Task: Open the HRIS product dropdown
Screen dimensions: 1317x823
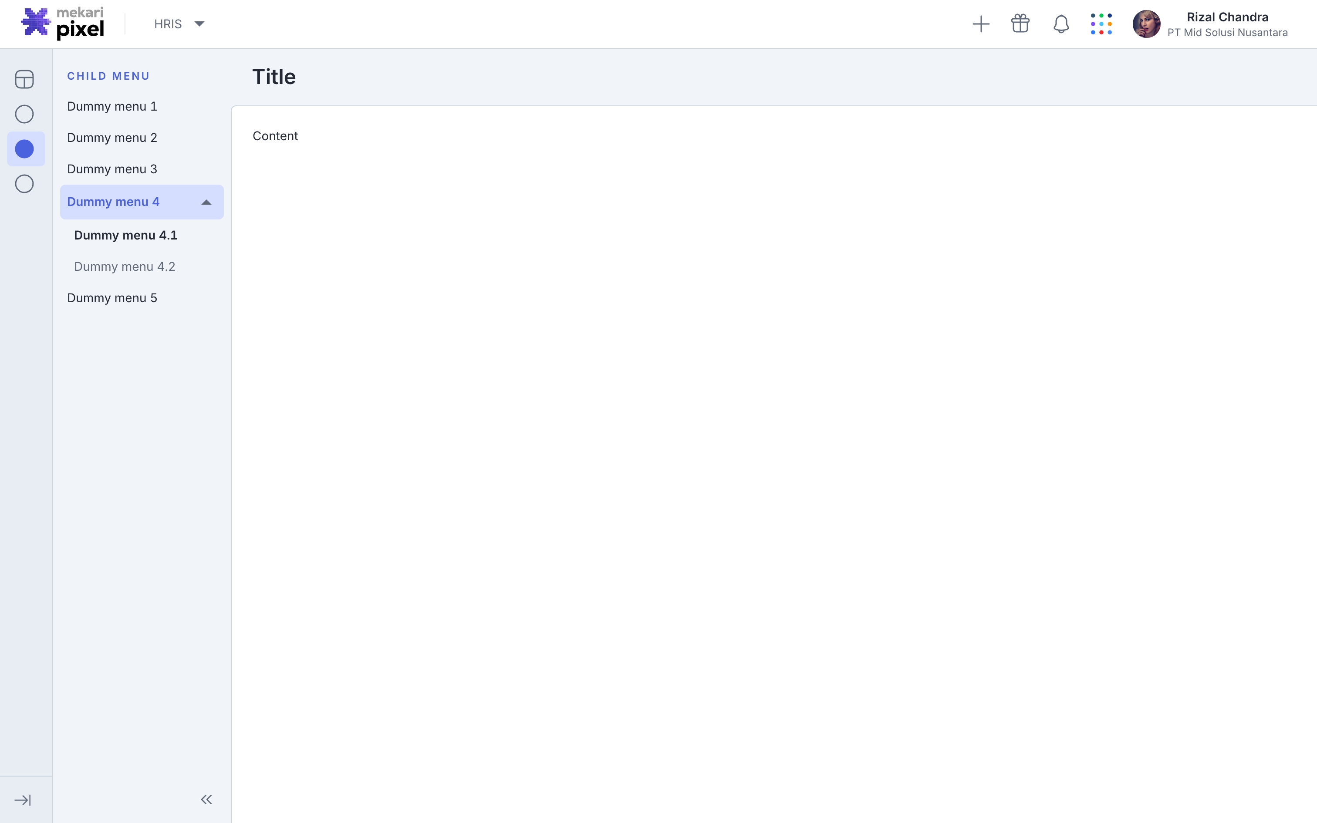Action: tap(179, 24)
